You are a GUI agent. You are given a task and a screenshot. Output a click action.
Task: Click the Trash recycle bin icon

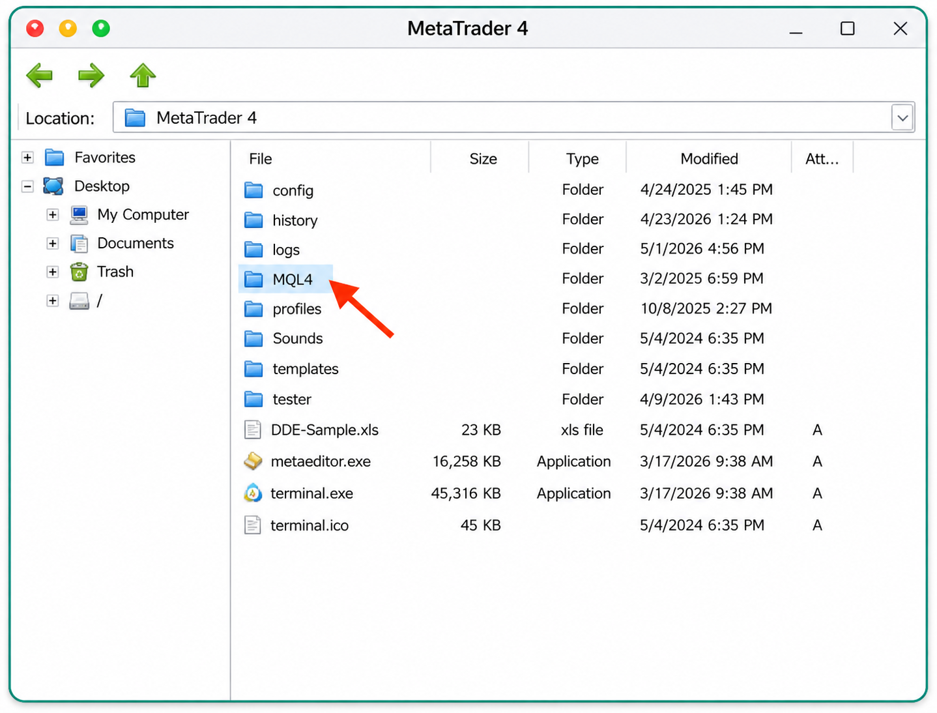click(79, 272)
